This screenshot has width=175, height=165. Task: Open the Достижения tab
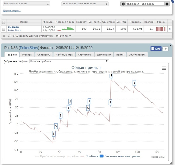pyautogui.click(x=104, y=55)
